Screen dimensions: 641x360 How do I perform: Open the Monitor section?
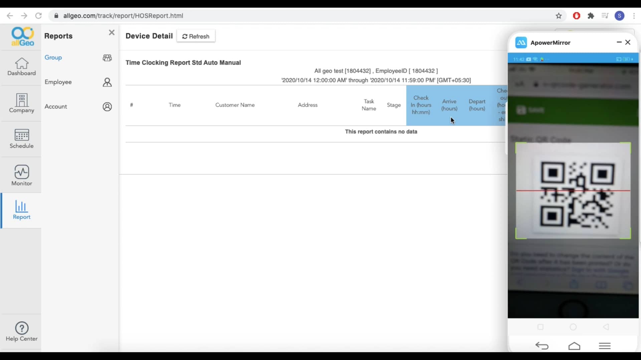point(22,175)
